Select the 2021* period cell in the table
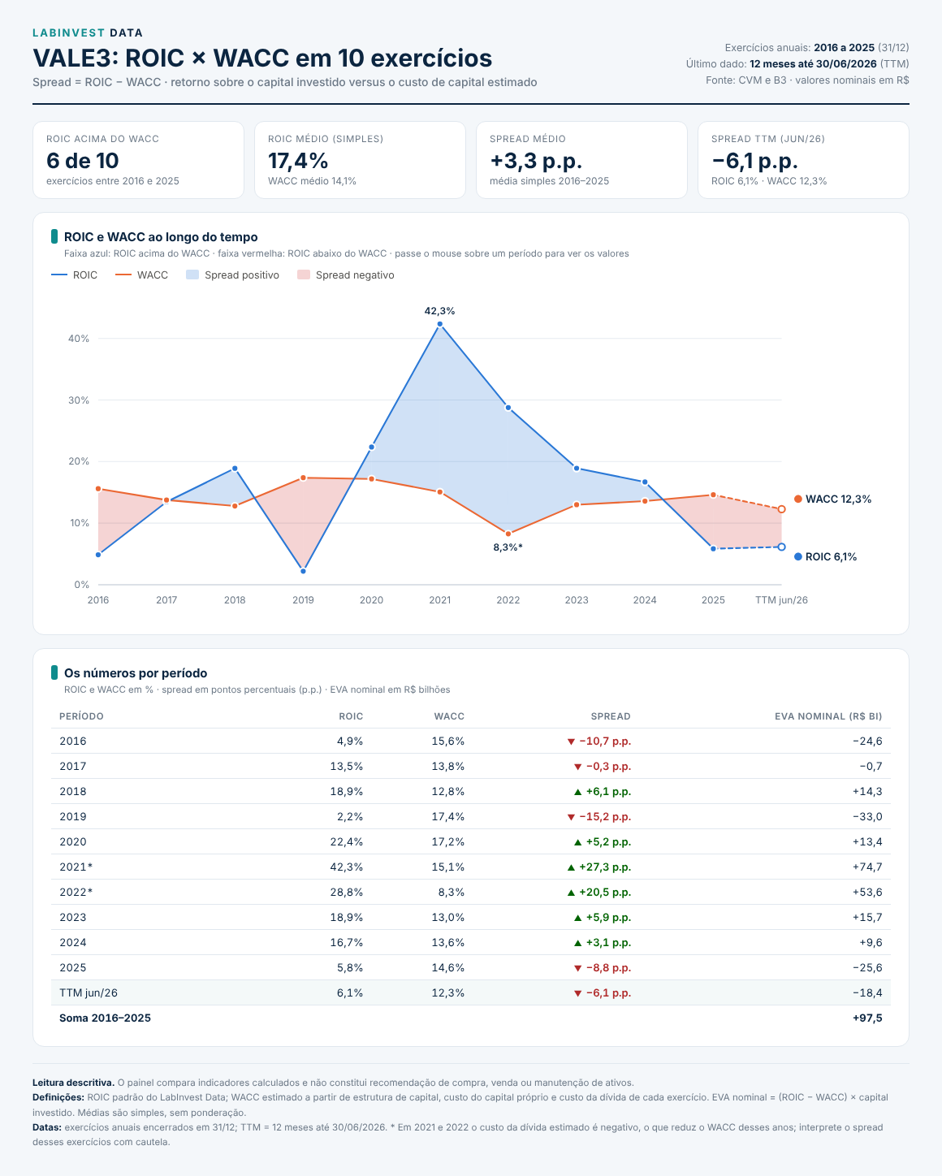This screenshot has width=942, height=1176. [x=76, y=867]
